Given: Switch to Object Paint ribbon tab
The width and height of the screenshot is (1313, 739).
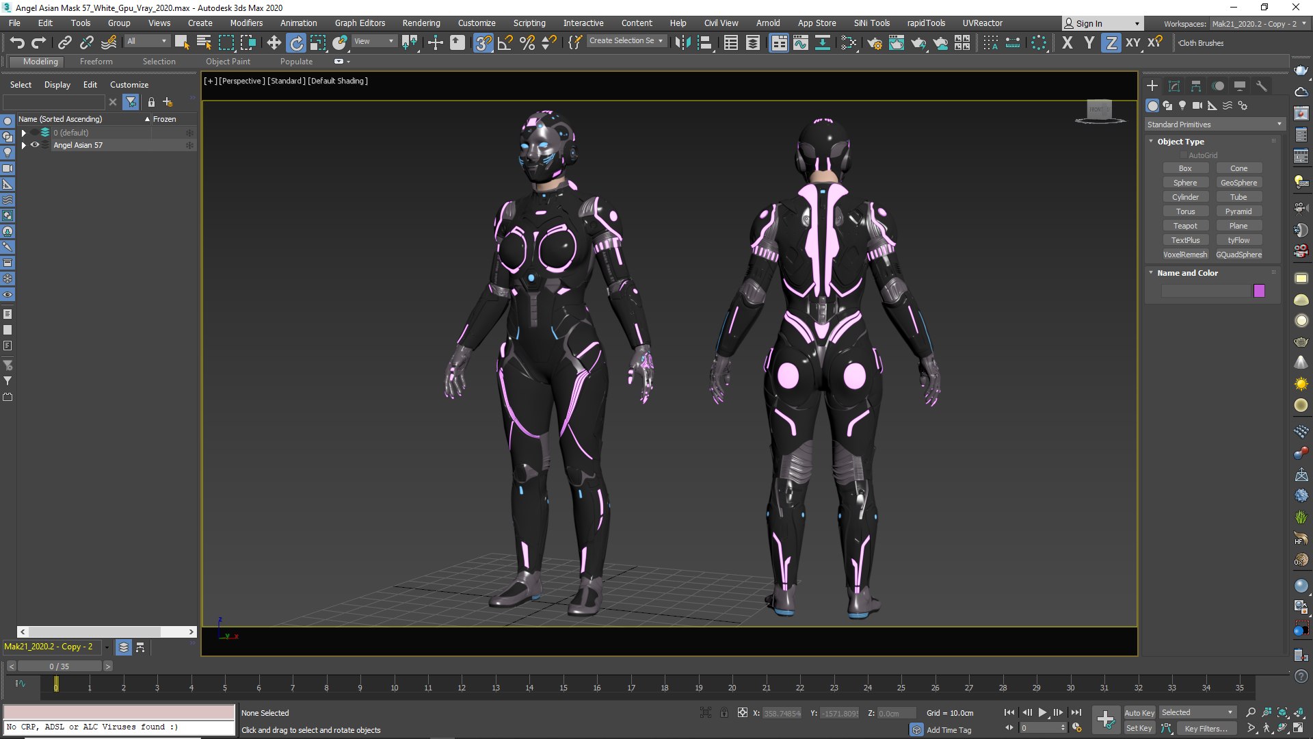Looking at the screenshot, I should click(228, 62).
